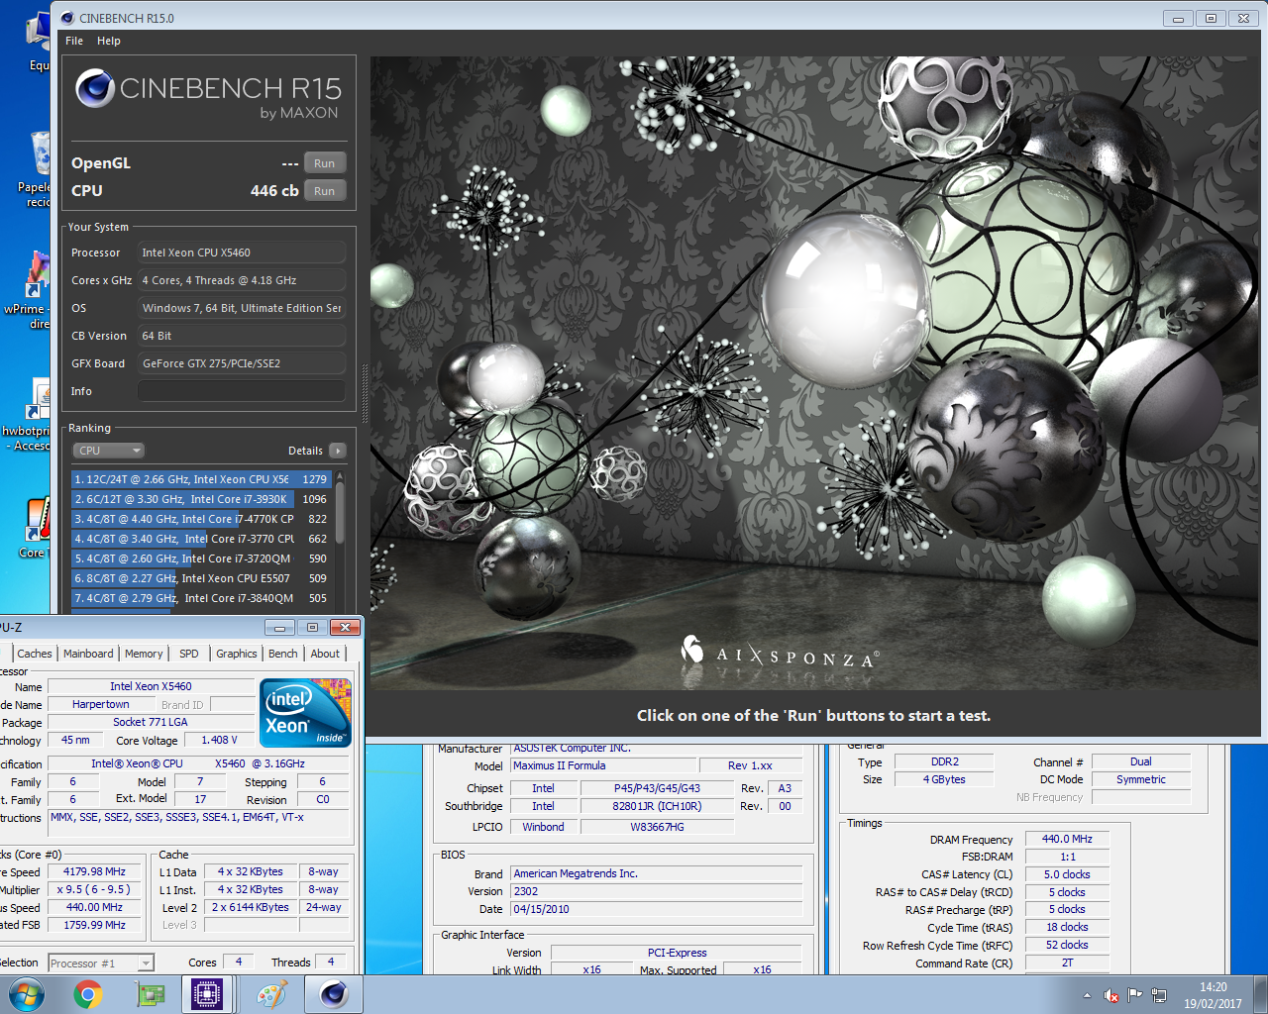Select ranking entry 3 Core i7-4770K
1268x1014 pixels.
(201, 519)
